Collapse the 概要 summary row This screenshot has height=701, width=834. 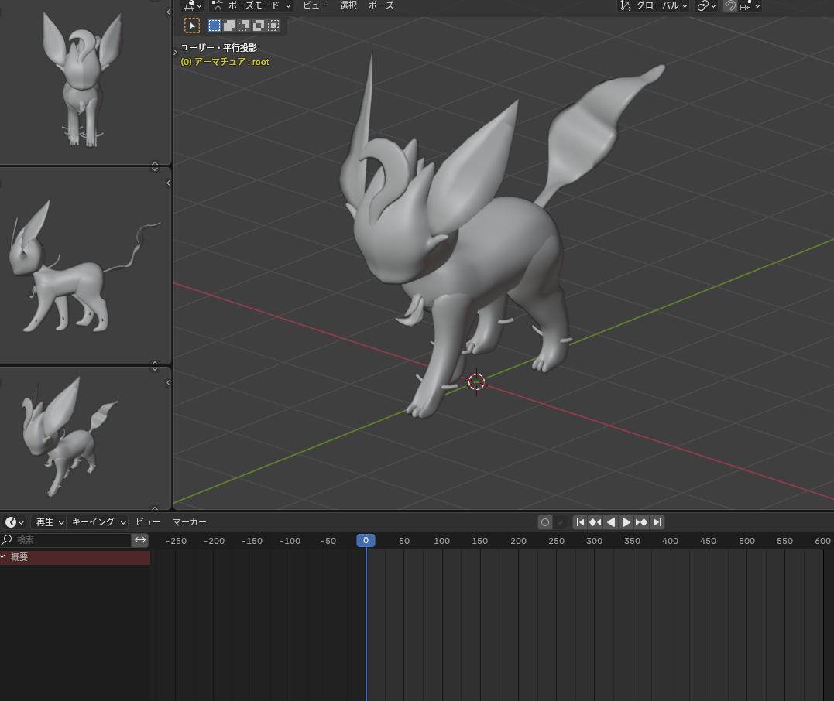pyautogui.click(x=4, y=557)
